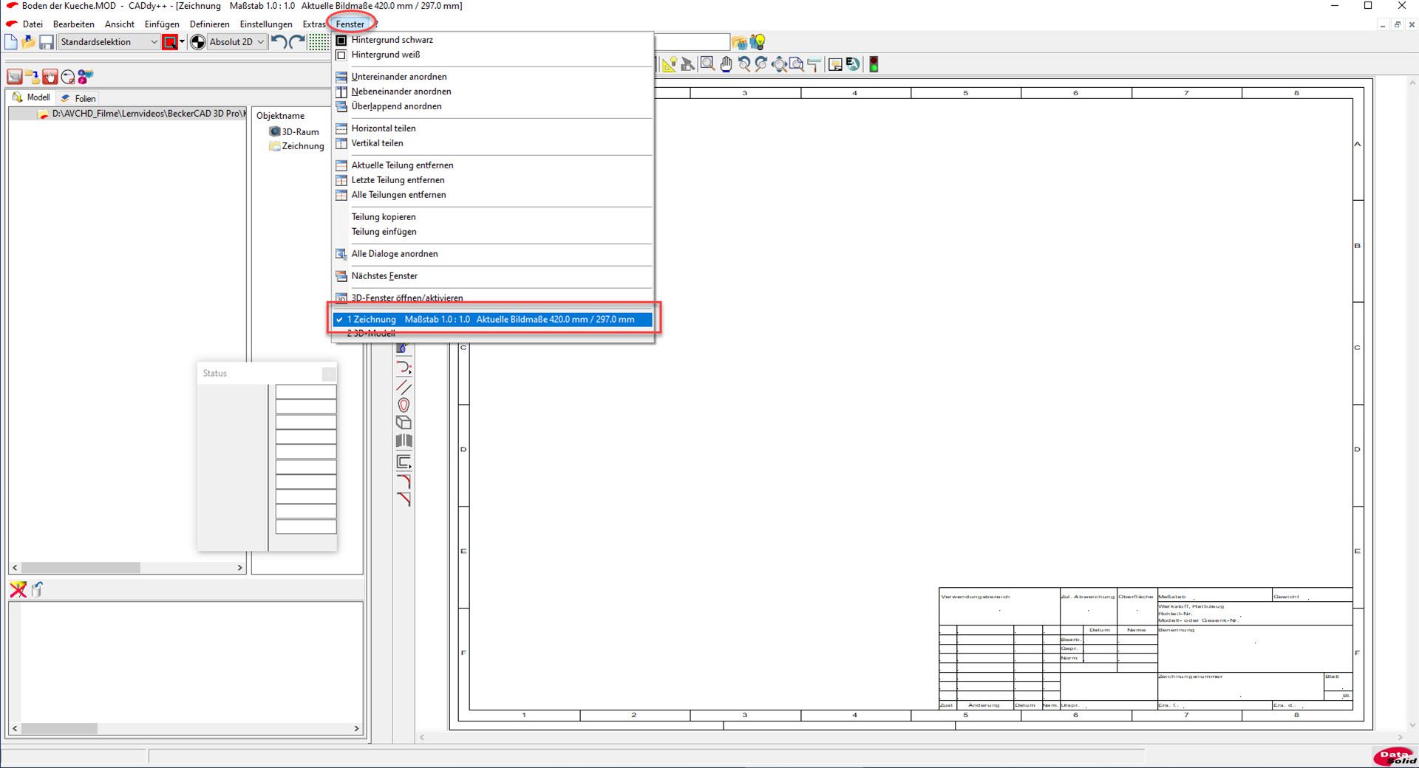Viewport: 1419px width, 768px height.
Task: Select Alle Dialoge anordnen
Action: pyautogui.click(x=492, y=254)
